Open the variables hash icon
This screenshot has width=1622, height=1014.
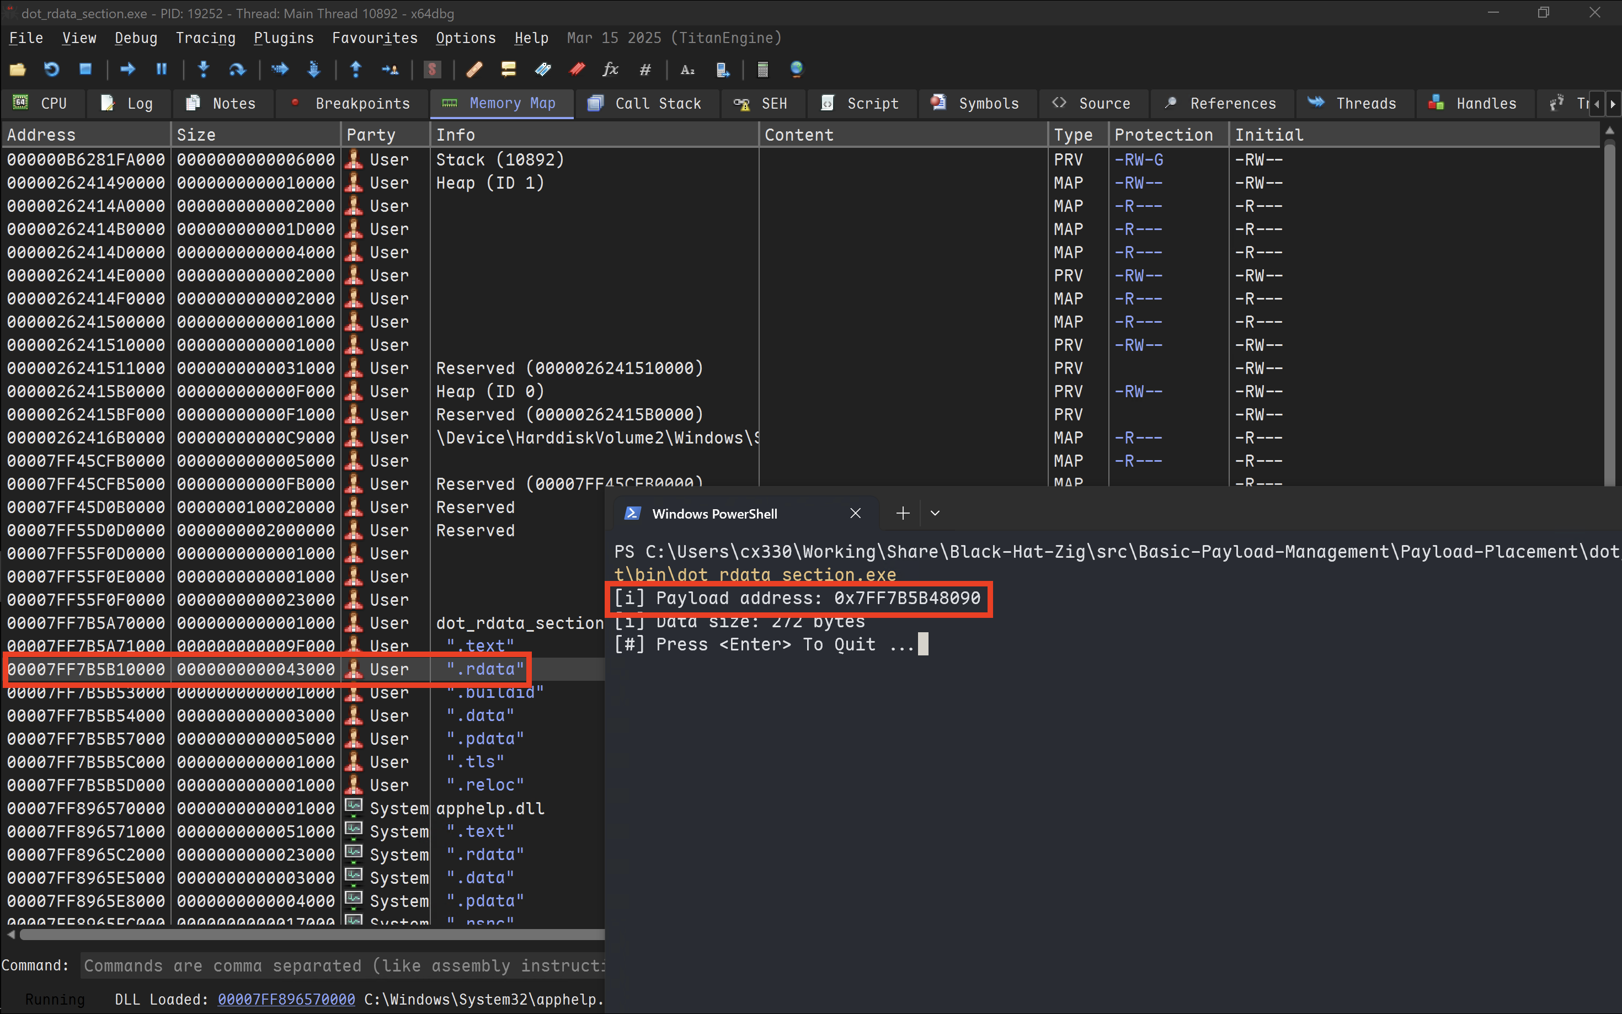pyautogui.click(x=645, y=69)
